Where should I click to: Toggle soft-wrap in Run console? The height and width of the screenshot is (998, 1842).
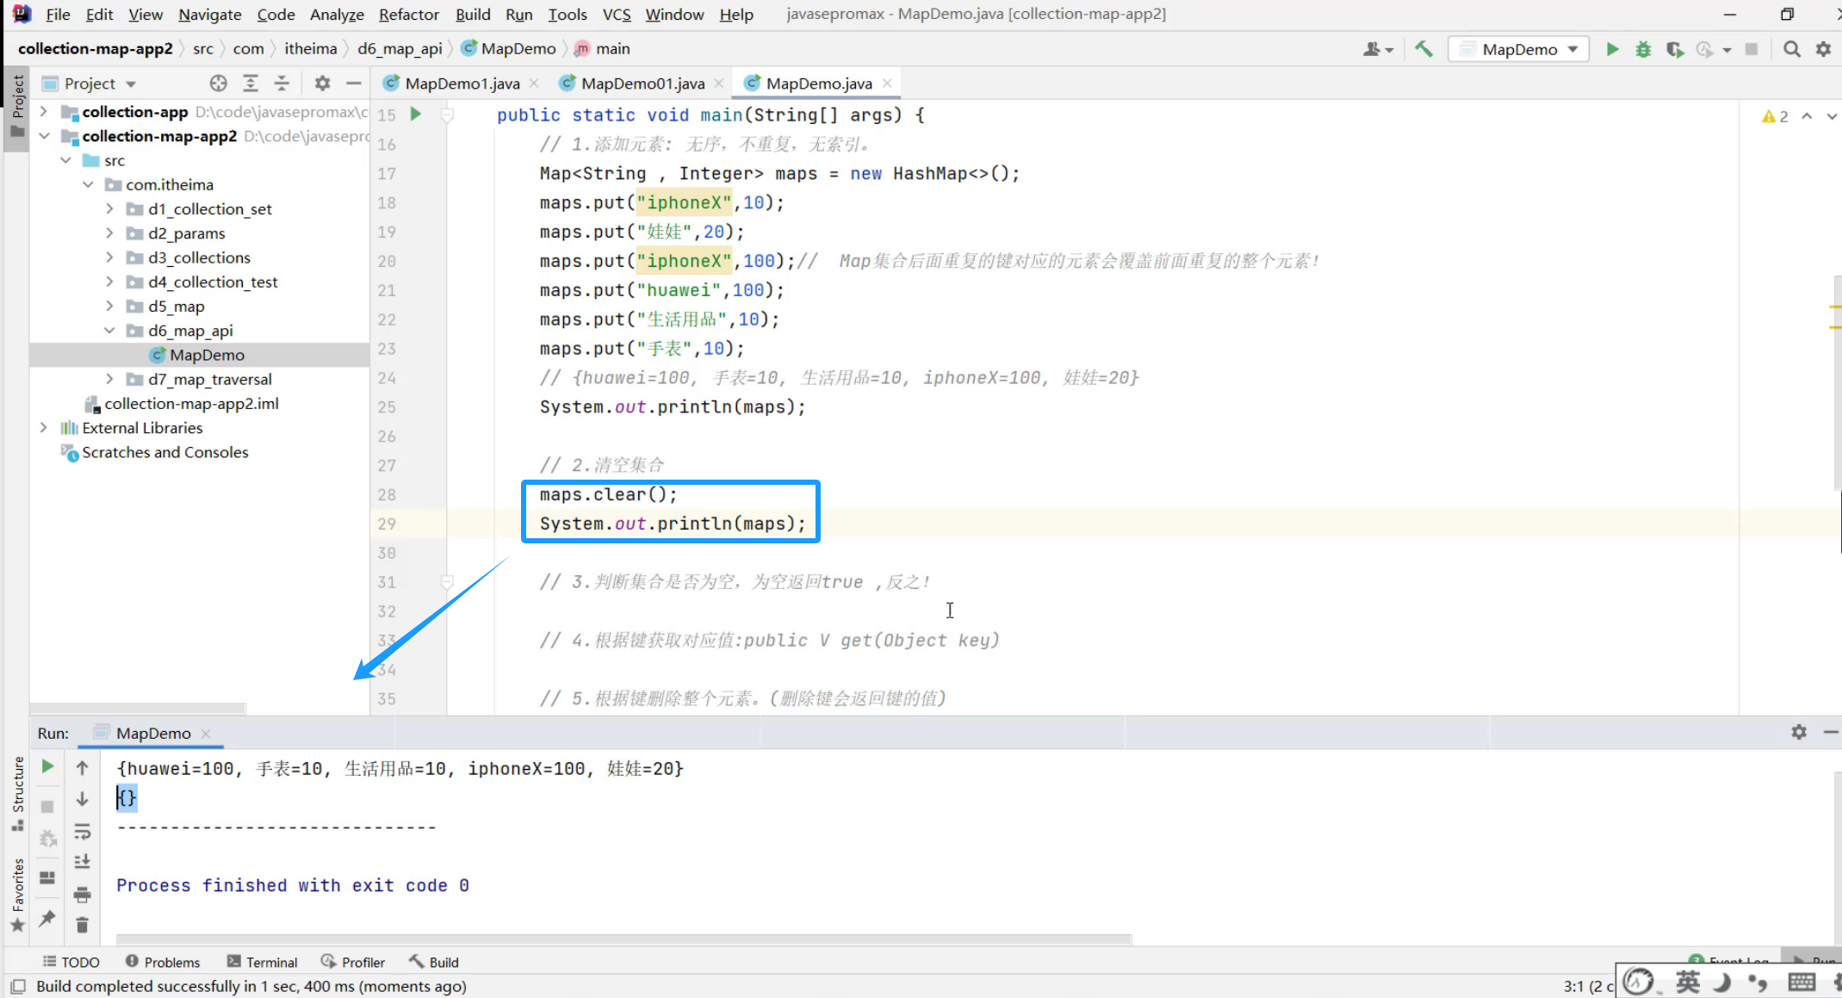point(82,831)
